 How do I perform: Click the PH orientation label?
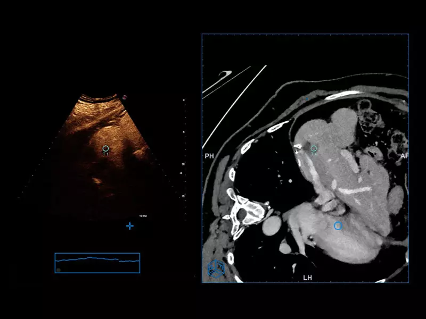(x=209, y=156)
